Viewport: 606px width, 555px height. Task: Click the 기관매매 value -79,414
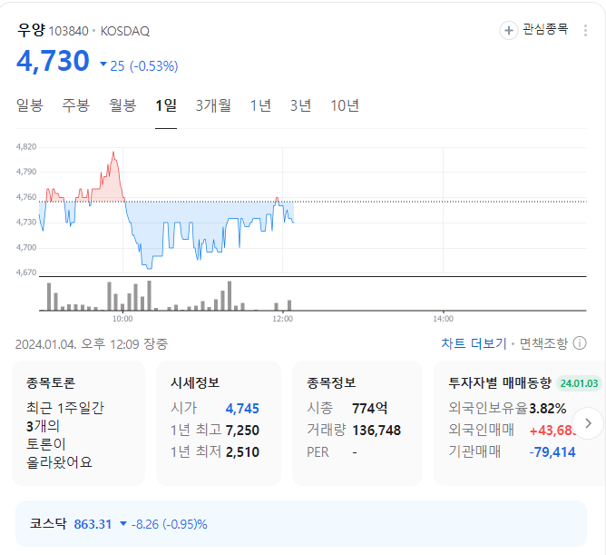[x=552, y=451]
